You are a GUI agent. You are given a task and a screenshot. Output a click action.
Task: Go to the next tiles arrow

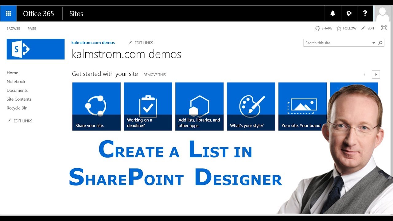376,75
